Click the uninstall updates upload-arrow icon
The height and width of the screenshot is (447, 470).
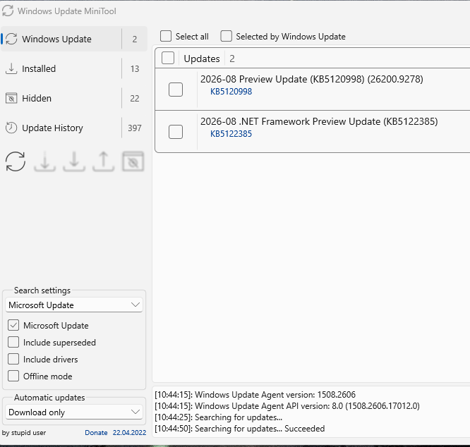pos(104,161)
